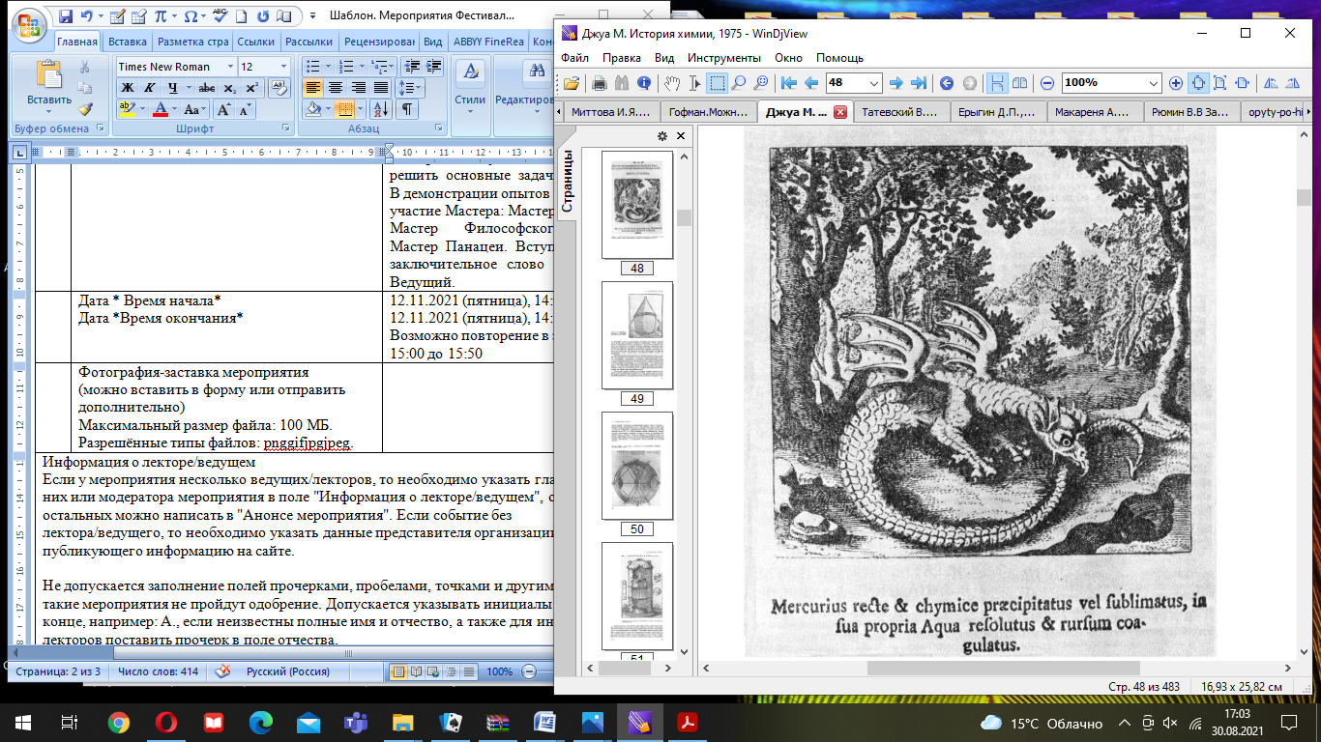Click Число слов: 414 in status bar
The image size is (1321, 742).
click(x=158, y=671)
